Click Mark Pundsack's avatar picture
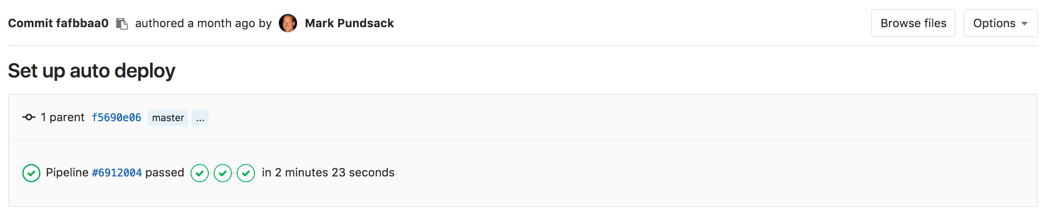Image resolution: width=1047 pixels, height=216 pixels. tap(288, 23)
